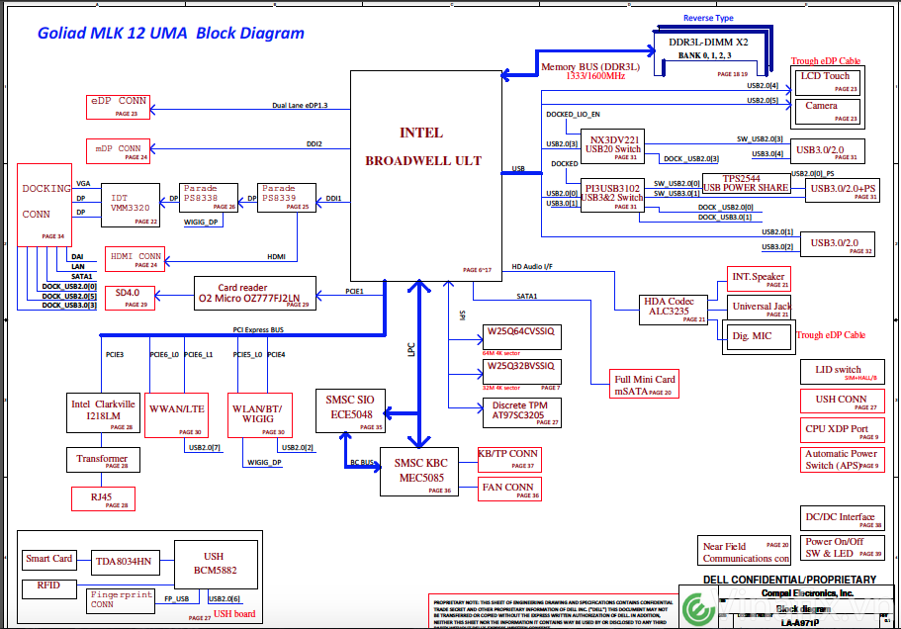This screenshot has height=629, width=901.
Task: Select the Memory BUS (DDR3L) label
Action: tap(590, 67)
